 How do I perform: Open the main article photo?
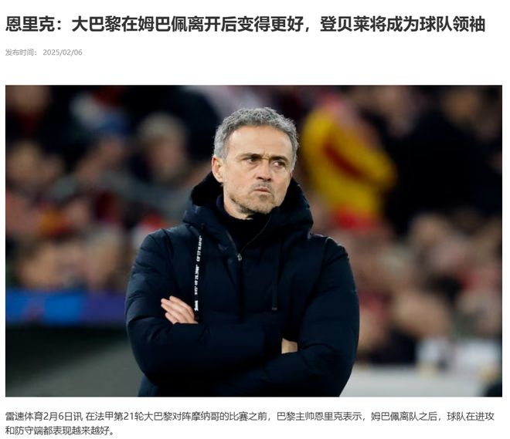pyautogui.click(x=253, y=241)
